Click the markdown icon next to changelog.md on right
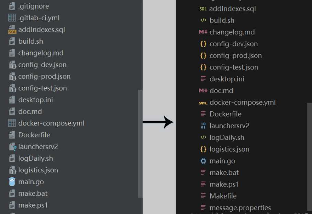Screen dimensions: 312x214 (203, 32)
